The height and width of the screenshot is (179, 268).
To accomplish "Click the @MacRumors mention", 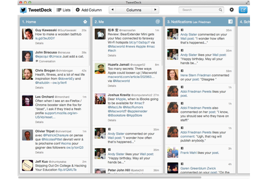I will tap(133, 107).
